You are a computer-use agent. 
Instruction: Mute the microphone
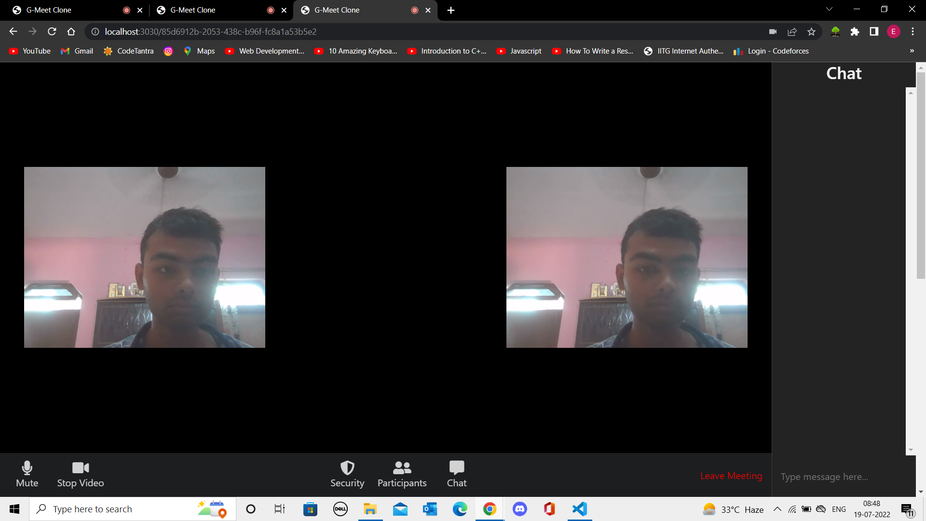[x=27, y=474]
